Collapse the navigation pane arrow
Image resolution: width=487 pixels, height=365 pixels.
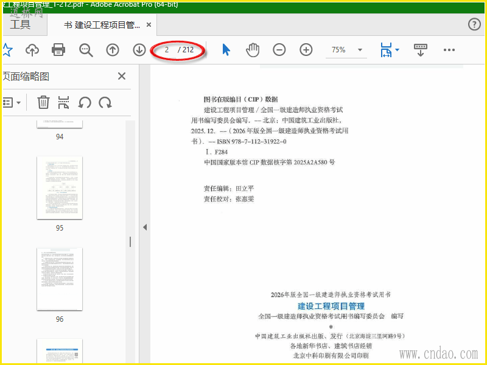145,227
